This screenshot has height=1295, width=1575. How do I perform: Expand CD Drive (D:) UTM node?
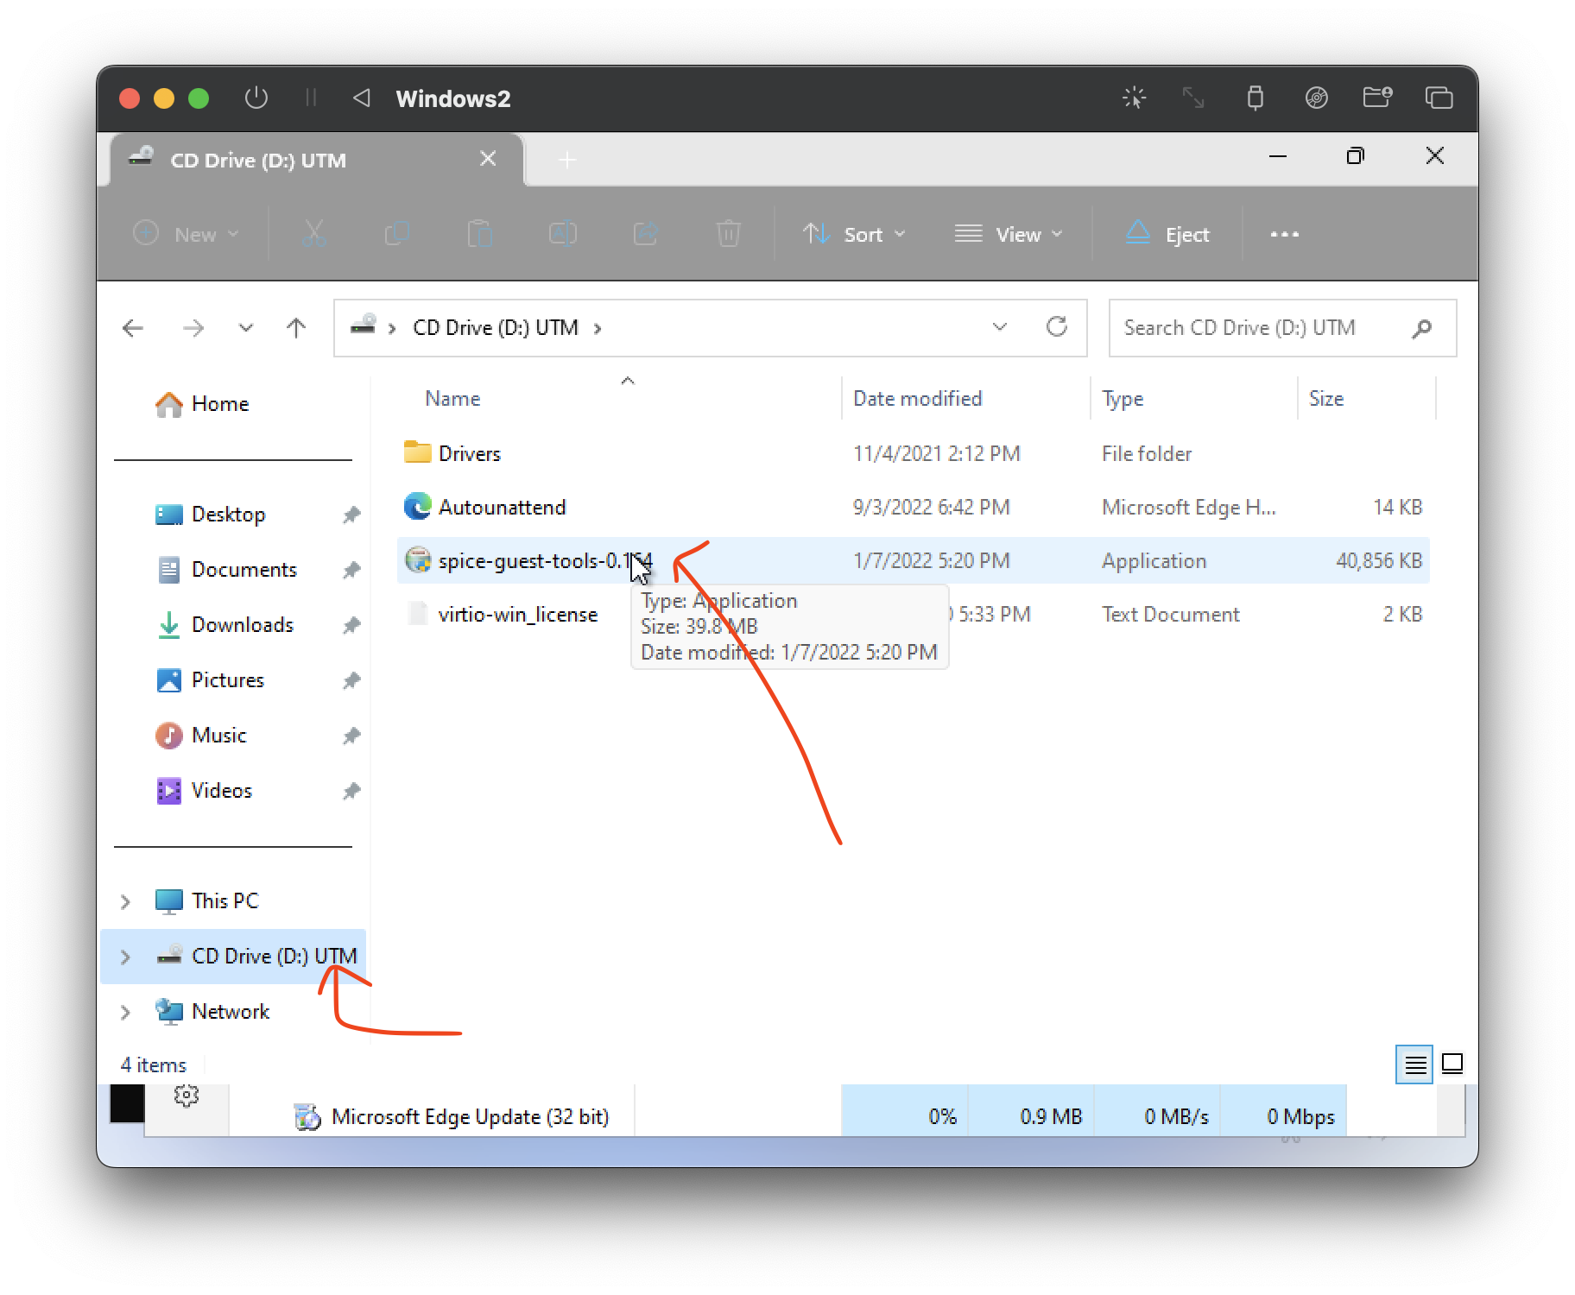(126, 957)
